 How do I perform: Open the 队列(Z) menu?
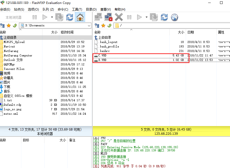48,9
